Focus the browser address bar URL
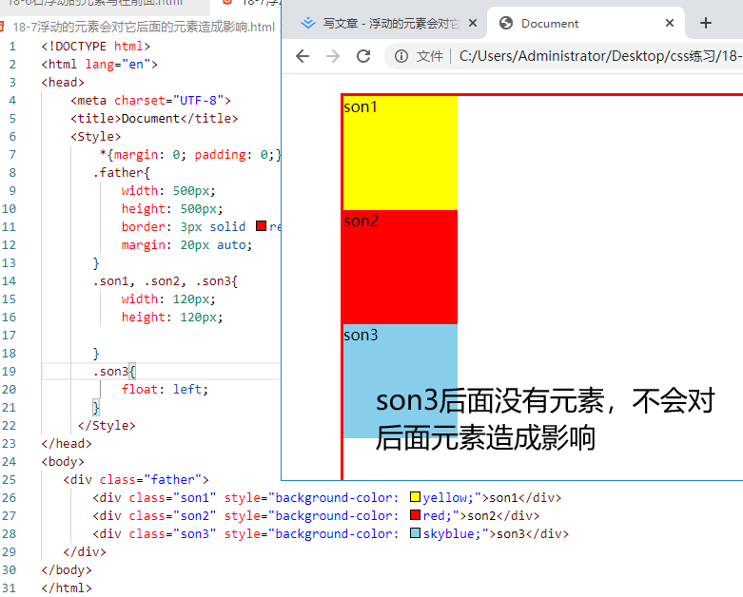 [x=599, y=56]
